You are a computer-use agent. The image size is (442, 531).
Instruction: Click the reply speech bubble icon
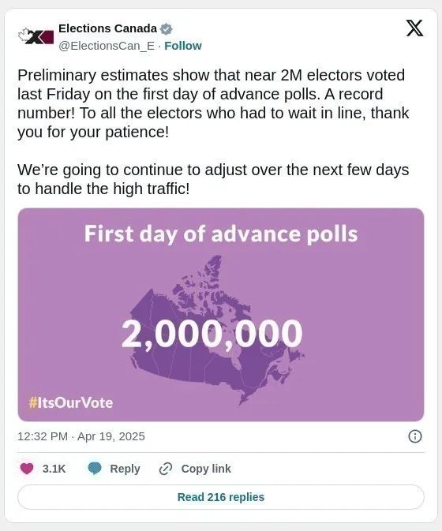[x=95, y=469]
